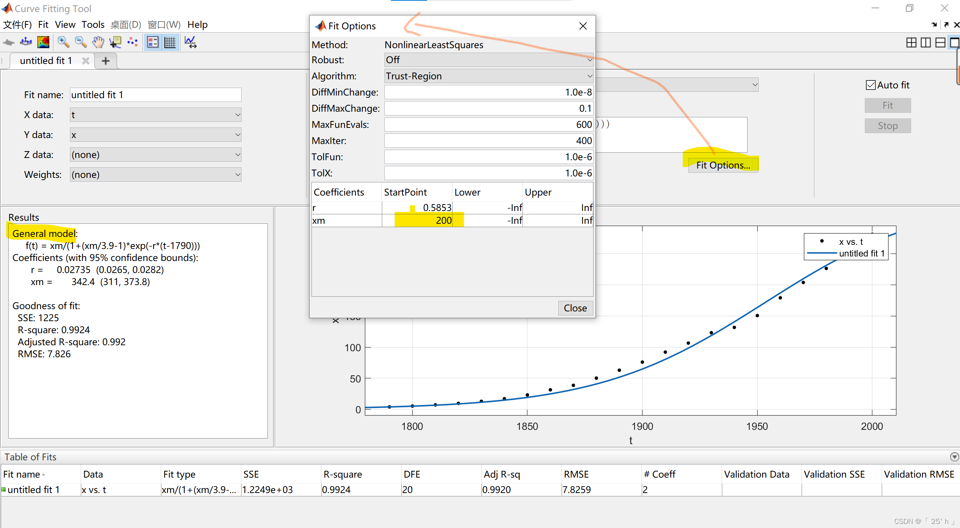The height and width of the screenshot is (528, 960).
Task: Click the plot legend box
Action: pos(846,247)
